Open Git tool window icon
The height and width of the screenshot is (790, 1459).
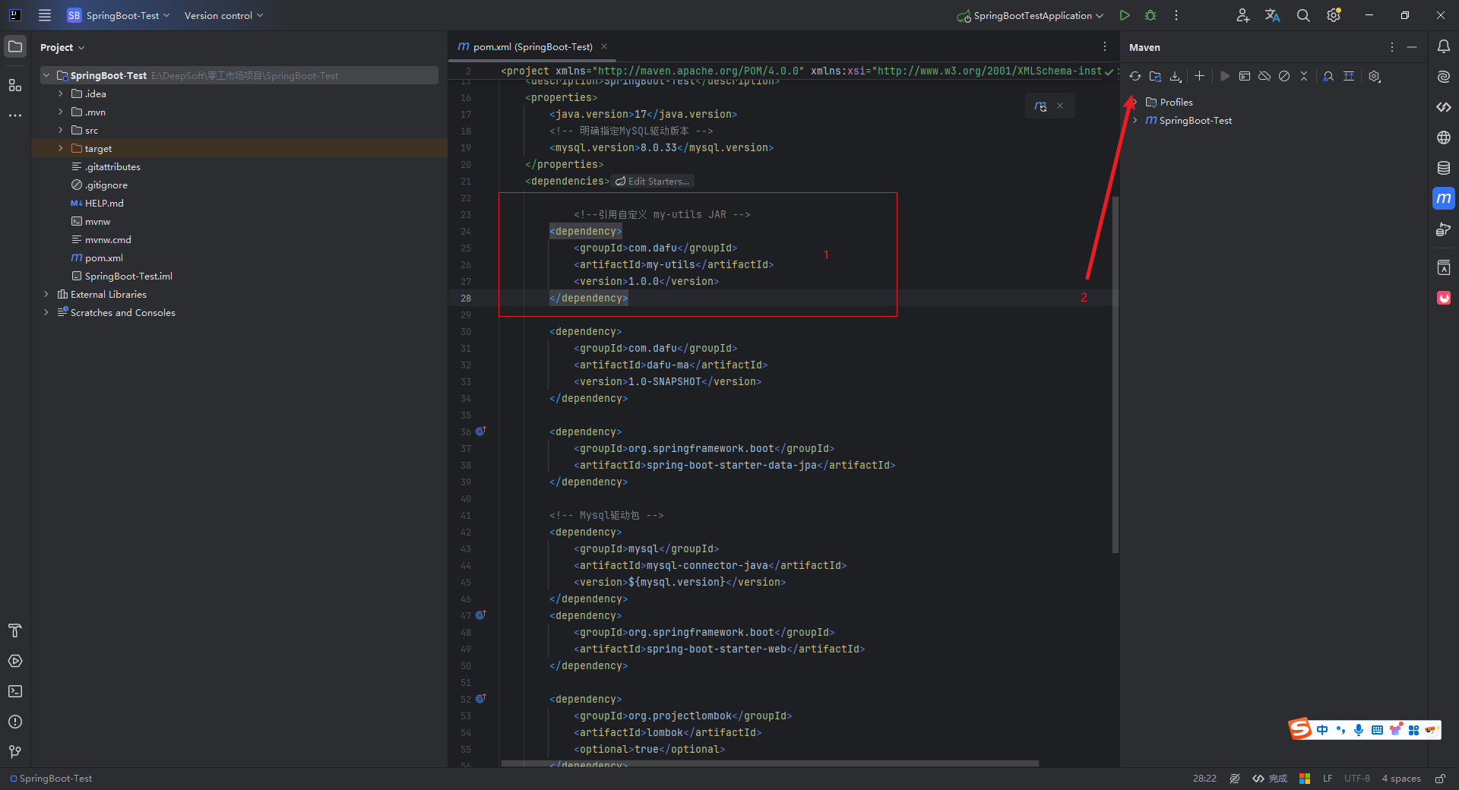pos(15,752)
